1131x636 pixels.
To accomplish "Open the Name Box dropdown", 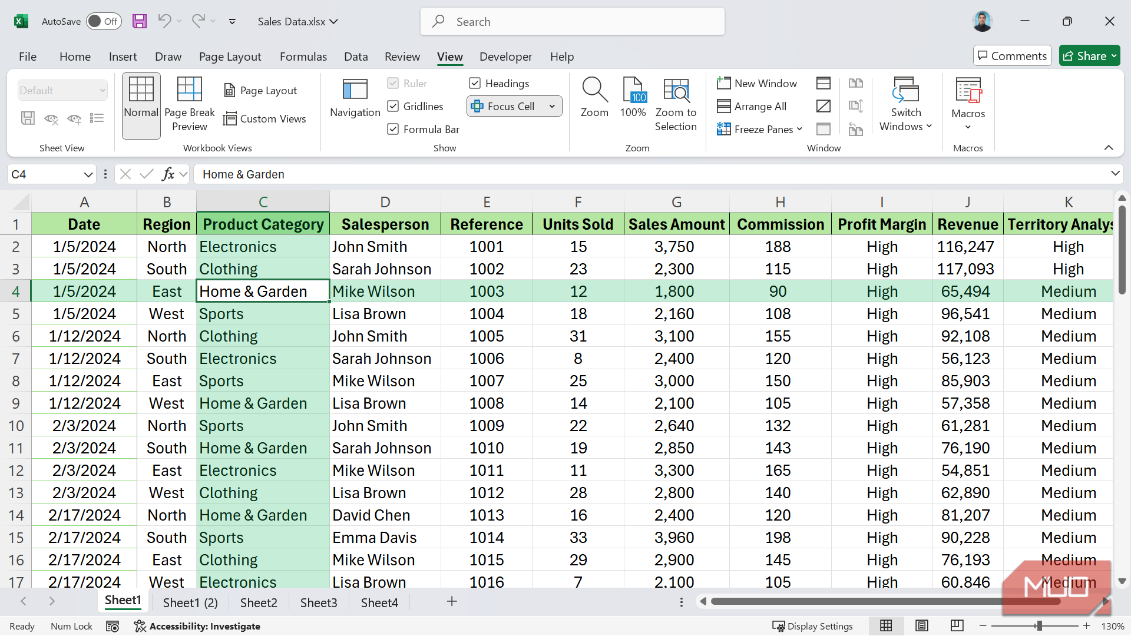I will tap(88, 174).
